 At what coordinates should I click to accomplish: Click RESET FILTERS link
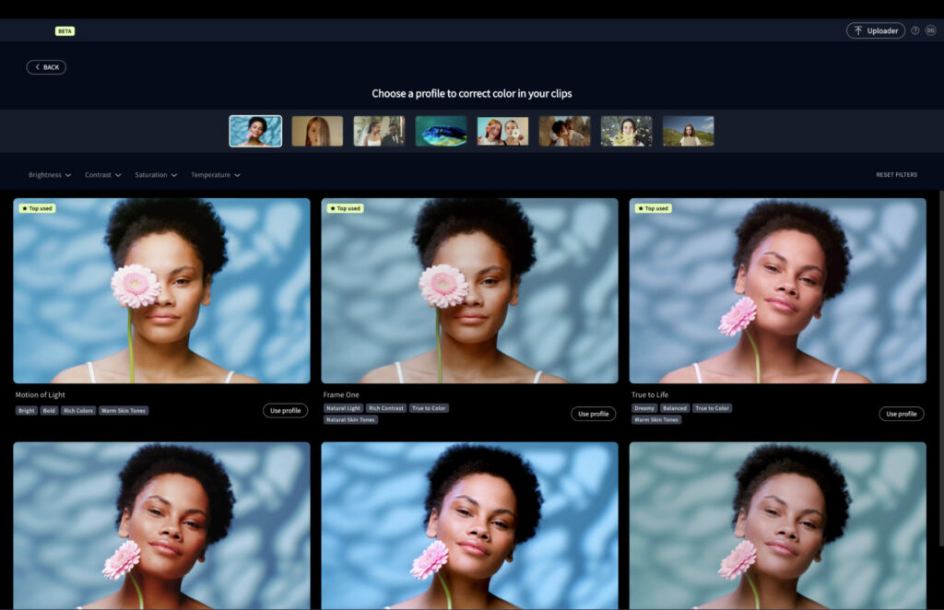(896, 175)
